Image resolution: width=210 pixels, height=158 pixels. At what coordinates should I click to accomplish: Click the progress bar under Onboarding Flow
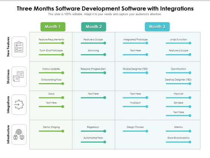[x=51, y=84]
